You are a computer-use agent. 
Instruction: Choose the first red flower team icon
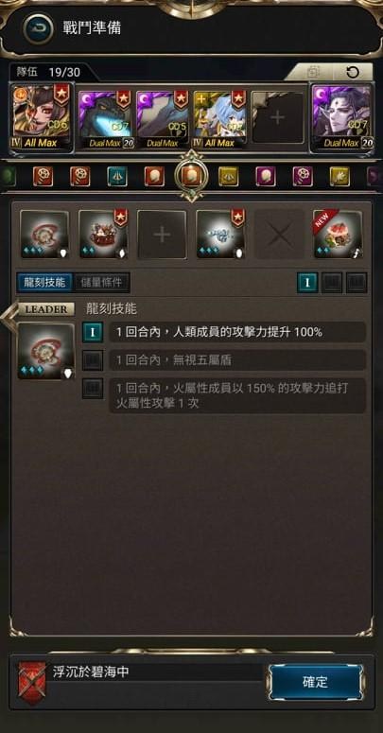click(x=43, y=176)
